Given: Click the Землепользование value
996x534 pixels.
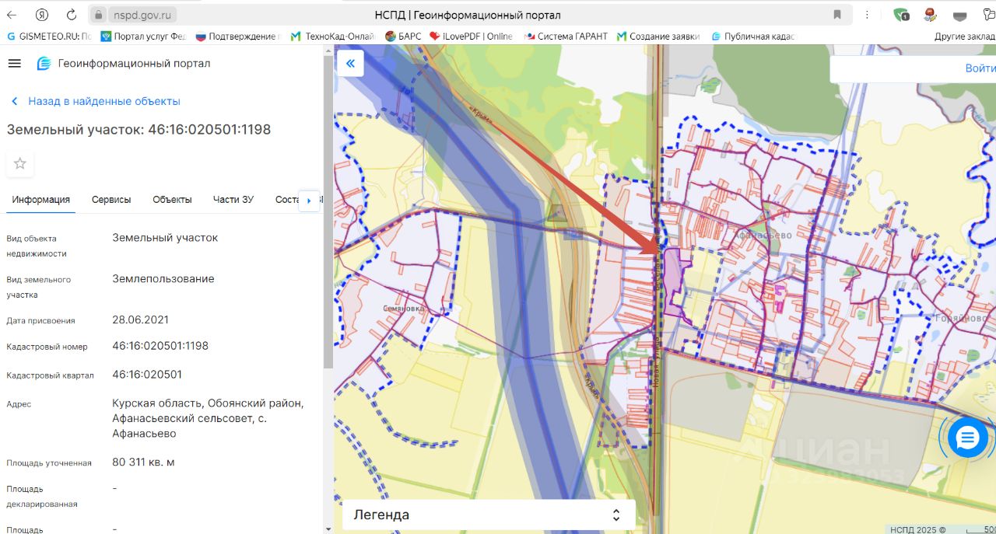Looking at the screenshot, I should click(x=163, y=279).
